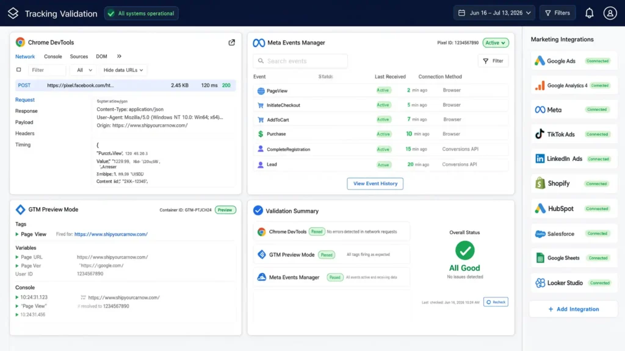625x351 pixels.
Task: Select the Timing section
Action: [x=23, y=144]
